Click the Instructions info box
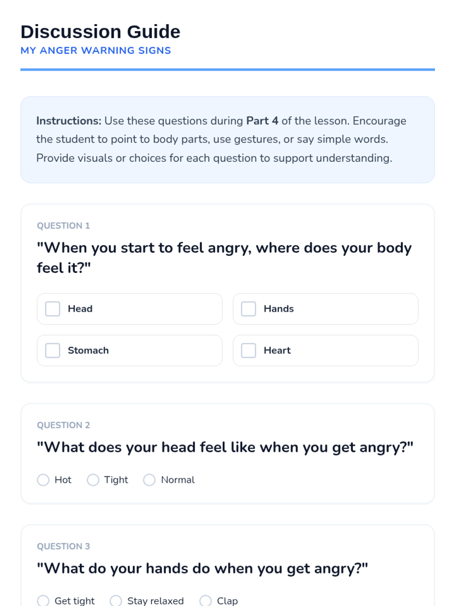455x606 pixels. pos(227,139)
